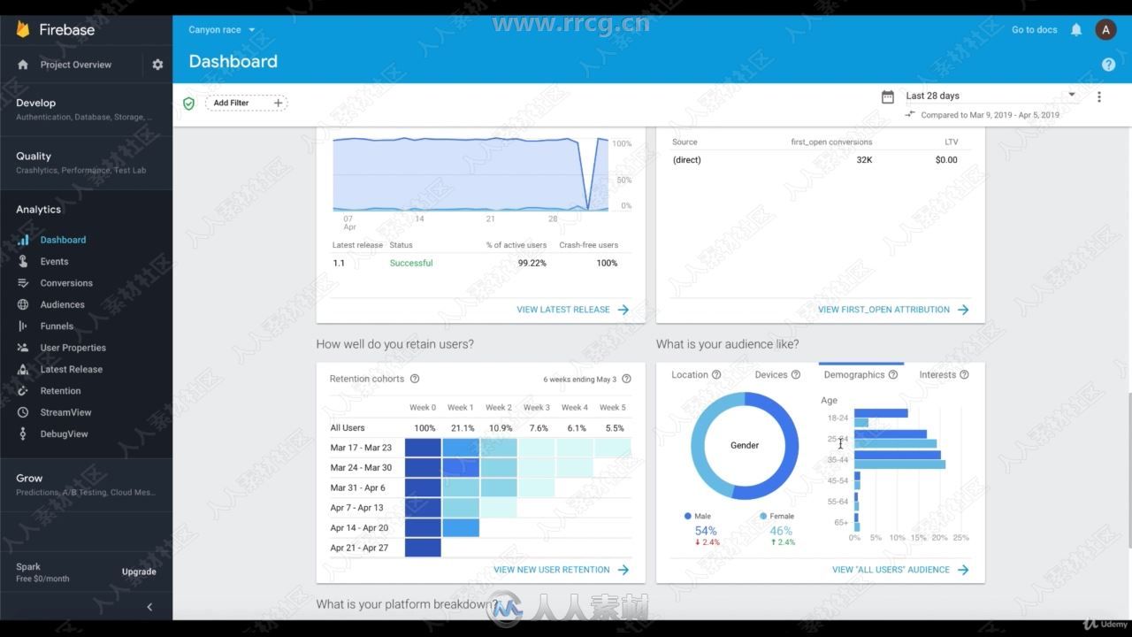Switch to the Devices tab
The height and width of the screenshot is (637, 1132).
click(x=771, y=375)
